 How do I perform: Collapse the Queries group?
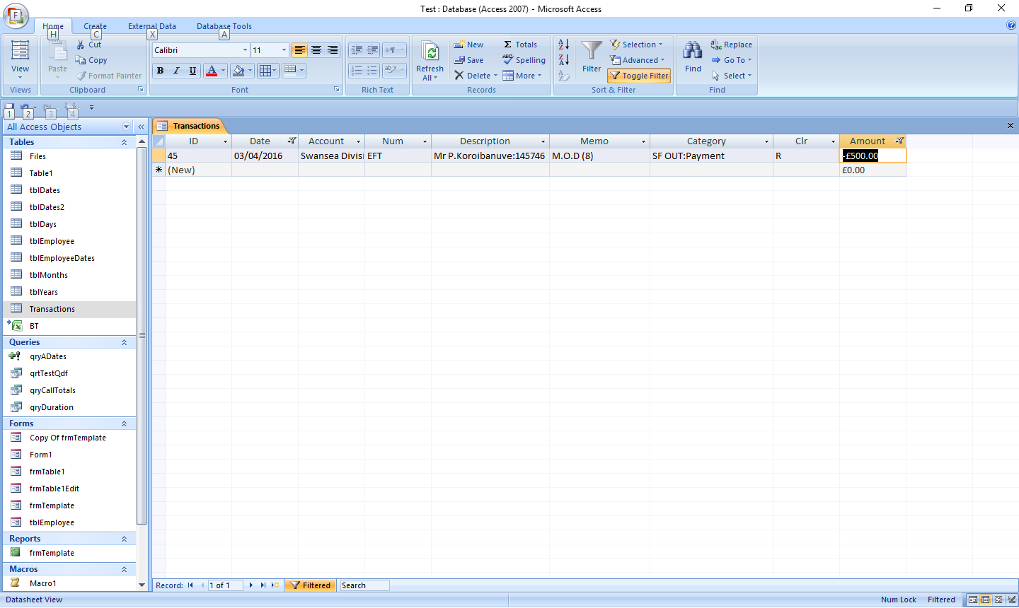pyautogui.click(x=124, y=342)
